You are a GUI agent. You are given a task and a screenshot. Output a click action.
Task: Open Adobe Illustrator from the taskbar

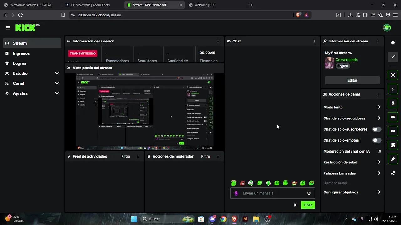click(x=245, y=219)
